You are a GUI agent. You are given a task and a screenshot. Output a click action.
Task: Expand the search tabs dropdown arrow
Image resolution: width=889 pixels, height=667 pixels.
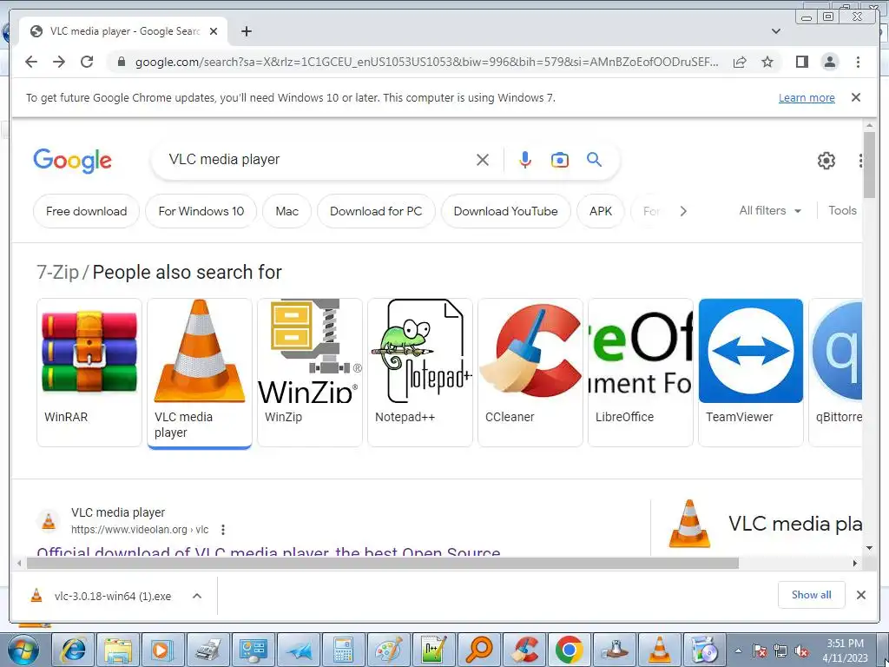[776, 31]
